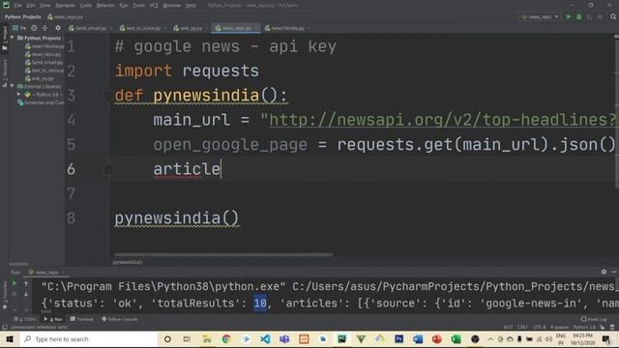Open the Windows notification center

pyautogui.click(x=606, y=339)
